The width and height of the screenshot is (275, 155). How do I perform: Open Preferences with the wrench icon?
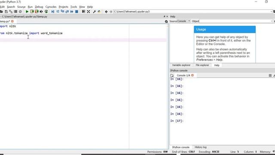pos(94,12)
